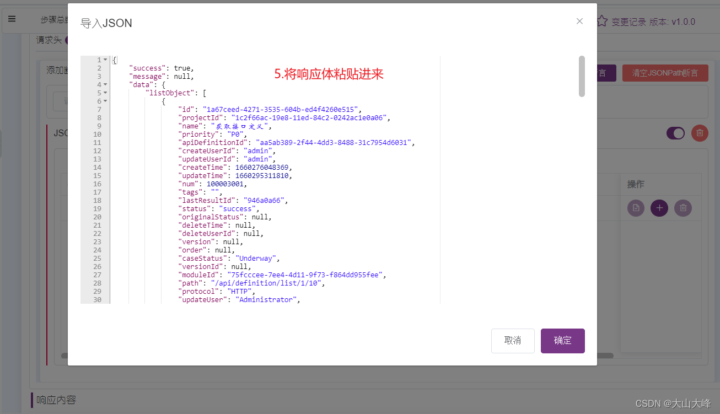Click the star icon beside 变更记录

coord(603,21)
